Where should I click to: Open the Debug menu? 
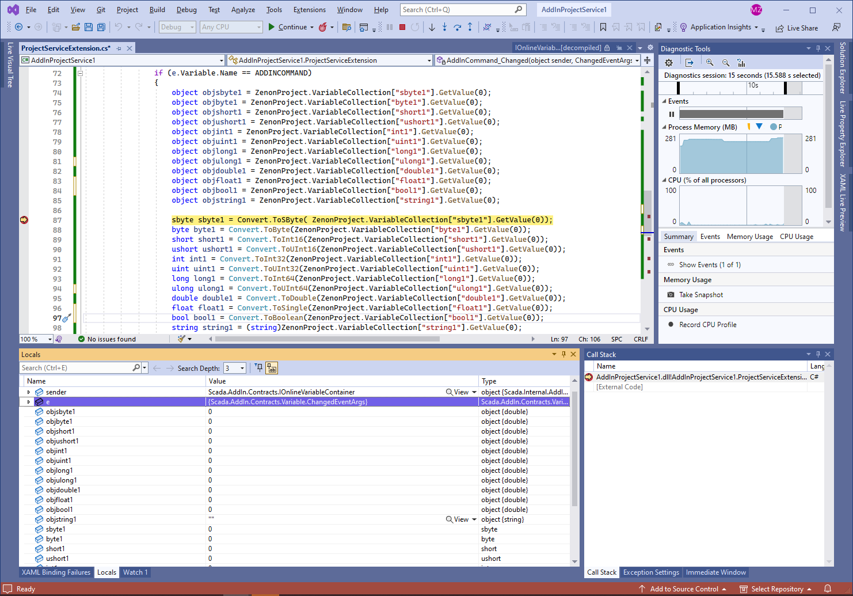click(x=186, y=10)
